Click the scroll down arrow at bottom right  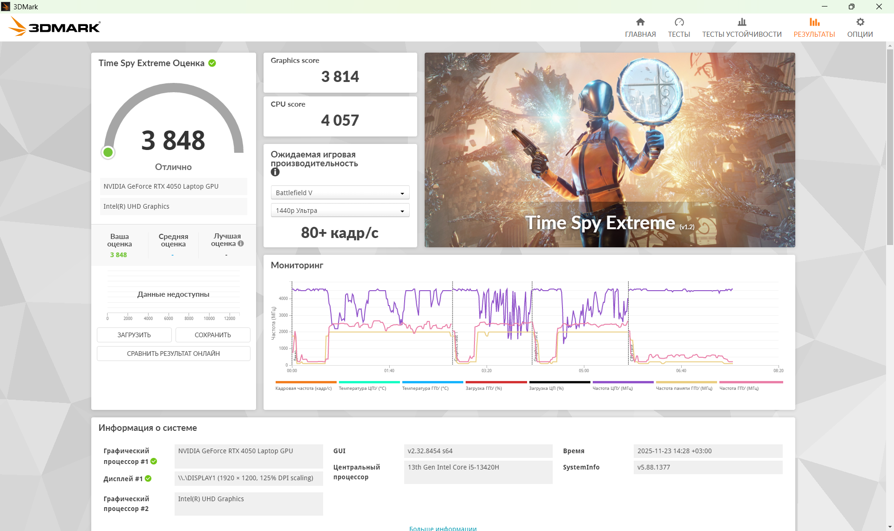(x=890, y=527)
